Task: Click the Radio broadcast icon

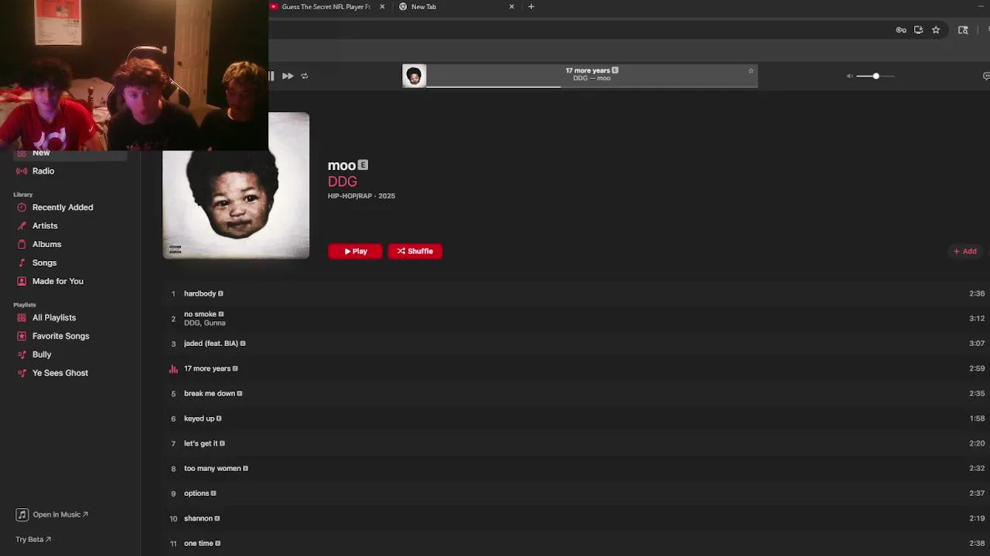Action: click(22, 171)
